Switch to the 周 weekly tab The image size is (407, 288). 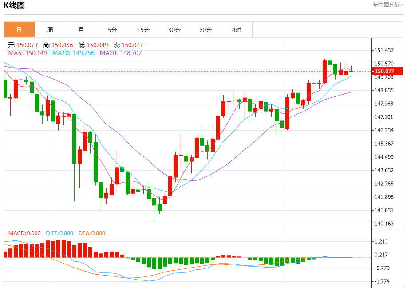point(50,30)
